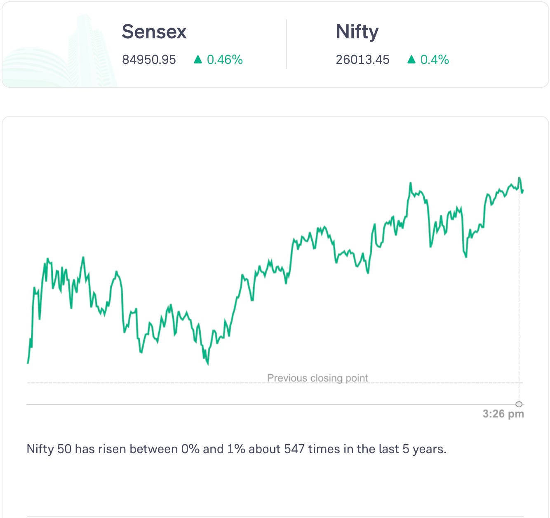Image resolution: width=550 pixels, height=518 pixels.
Task: Switch to the Nifty index heading
Action: coord(357,32)
